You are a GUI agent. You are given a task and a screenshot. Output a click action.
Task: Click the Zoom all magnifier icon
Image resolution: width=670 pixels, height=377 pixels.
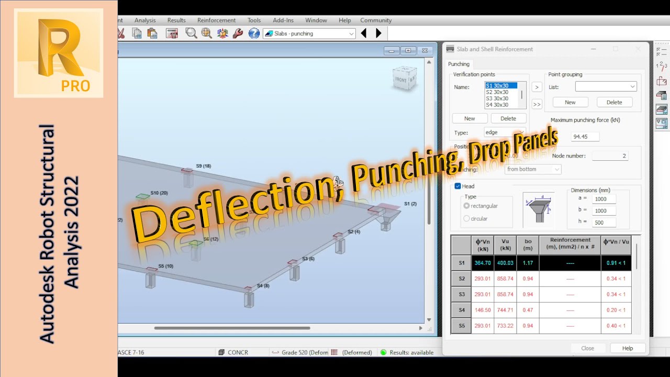click(x=207, y=34)
